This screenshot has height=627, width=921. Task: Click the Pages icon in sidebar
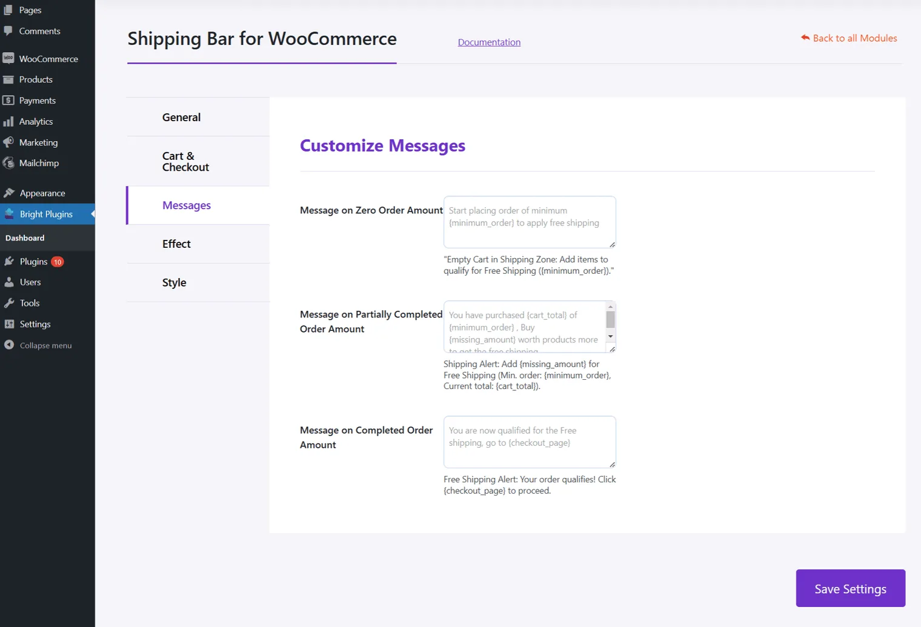pos(8,10)
